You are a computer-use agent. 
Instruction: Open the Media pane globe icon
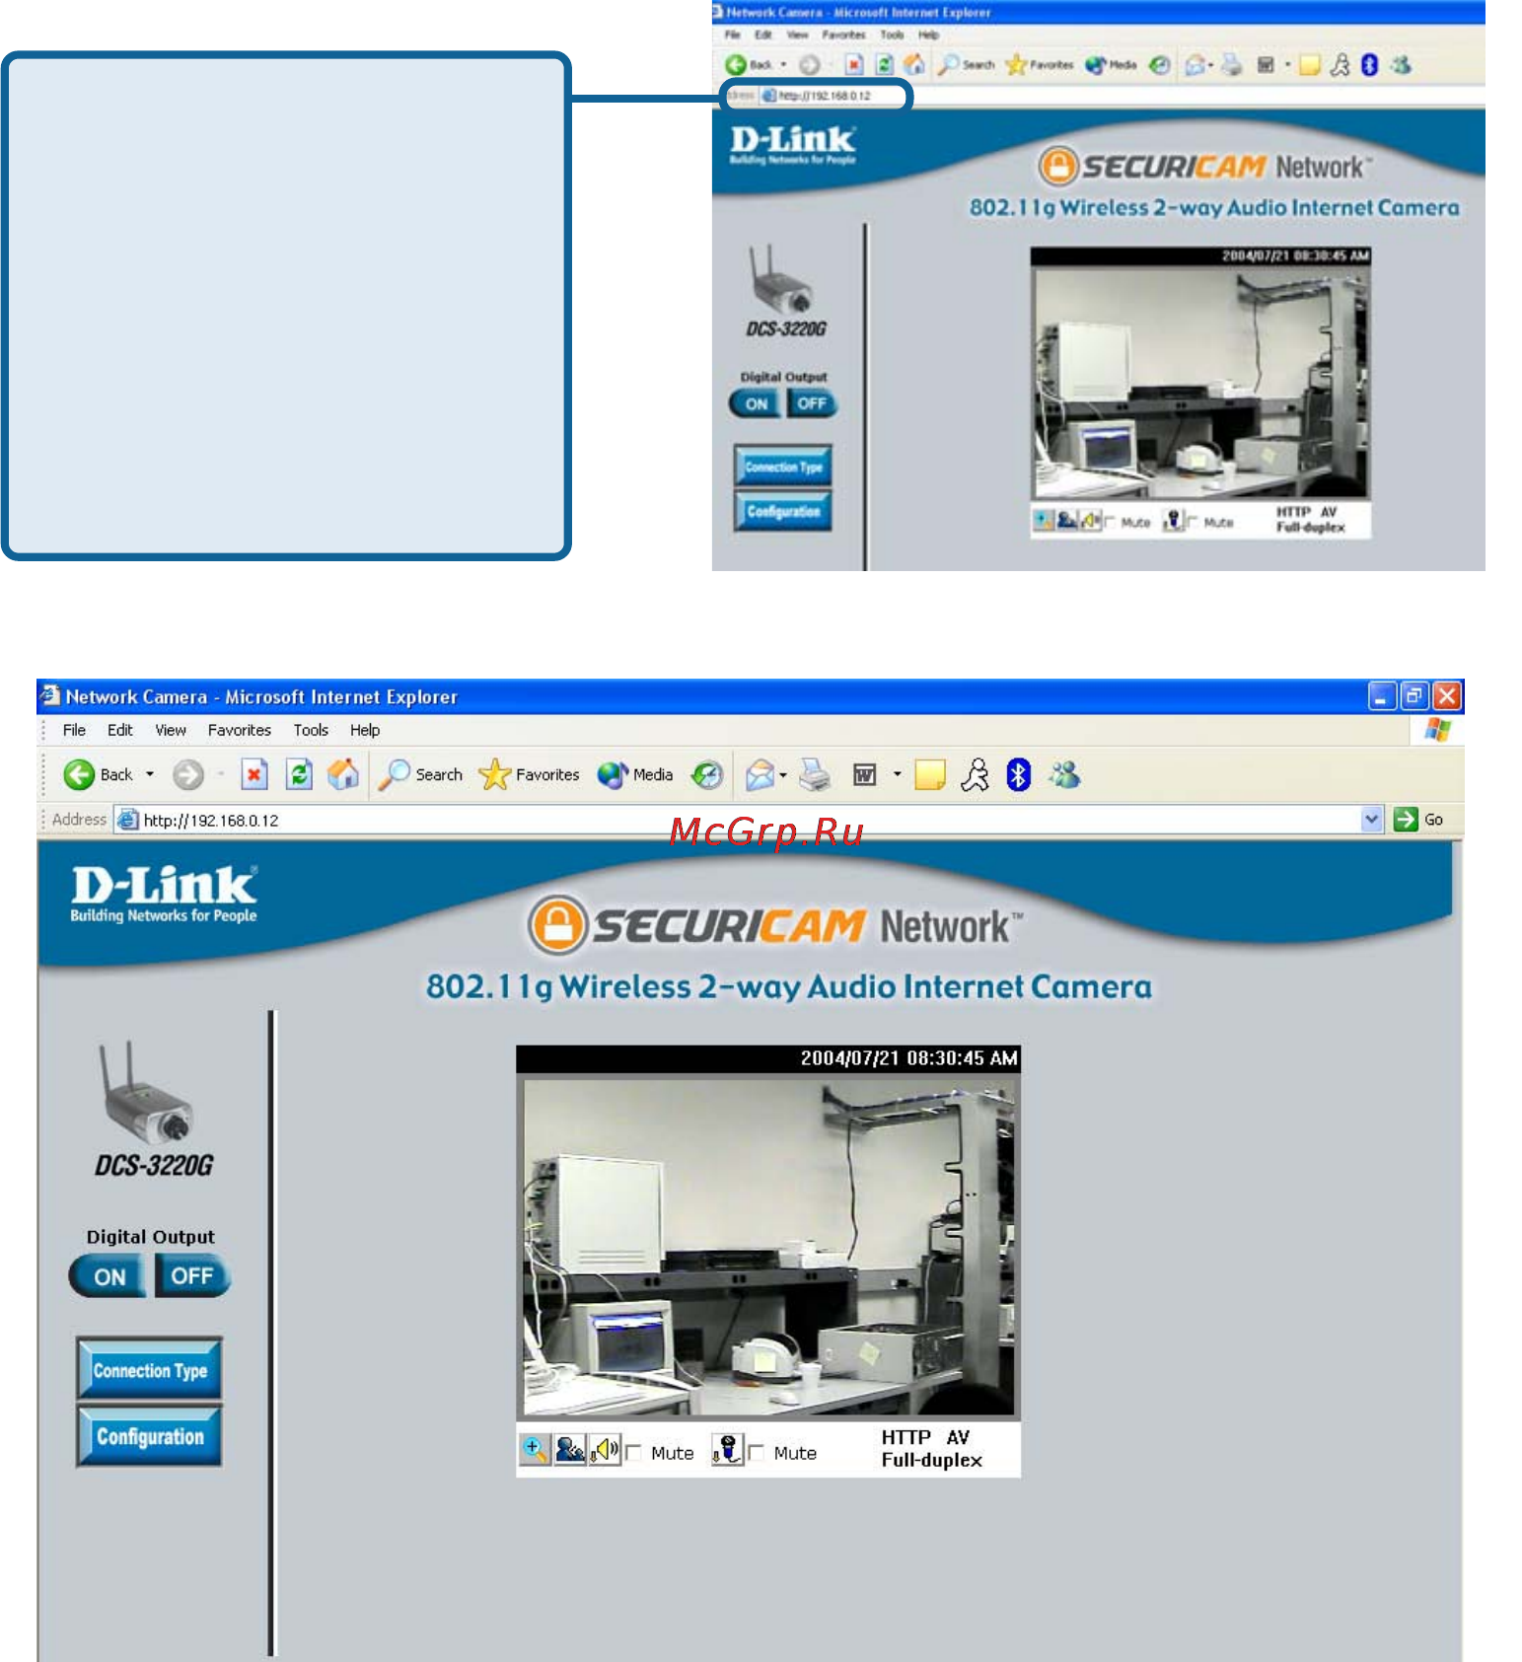(635, 775)
